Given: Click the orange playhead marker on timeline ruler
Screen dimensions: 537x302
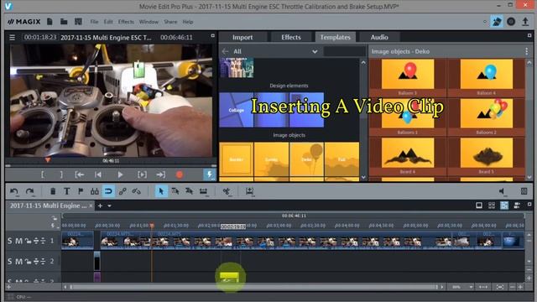Looking at the screenshot, I should click(x=152, y=226).
